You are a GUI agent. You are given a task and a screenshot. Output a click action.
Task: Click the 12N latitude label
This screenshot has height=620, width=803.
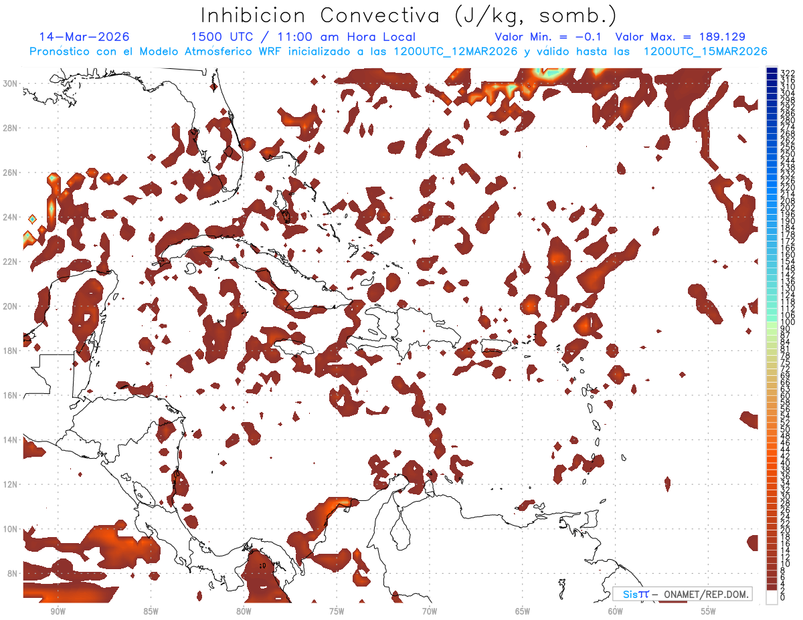pos(11,484)
